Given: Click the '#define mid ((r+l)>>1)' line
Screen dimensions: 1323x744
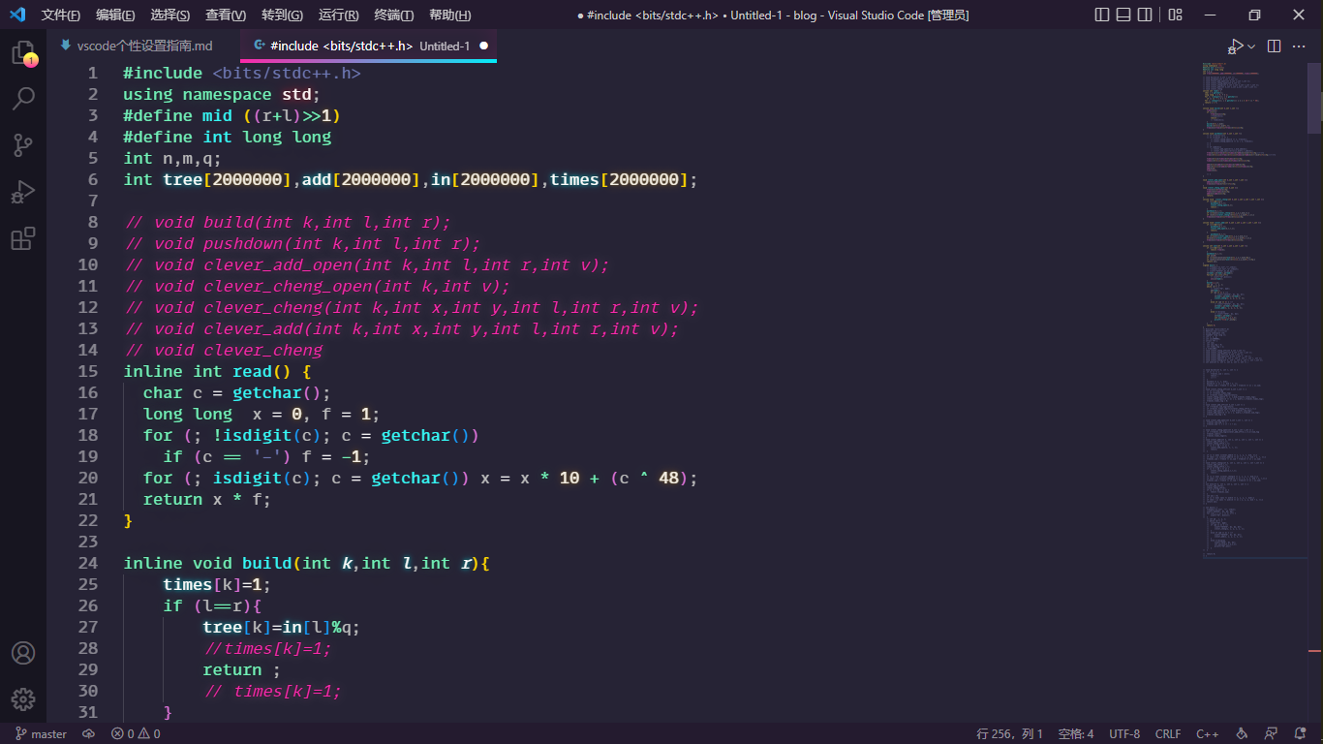Looking at the screenshot, I should (231, 115).
